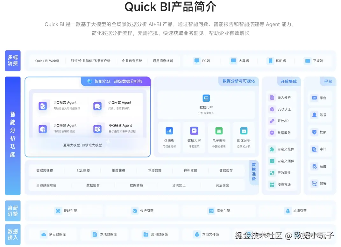This screenshot has height=247, width=341.
Task: Select the 开放集成 tab header
Action: coord(288,81)
